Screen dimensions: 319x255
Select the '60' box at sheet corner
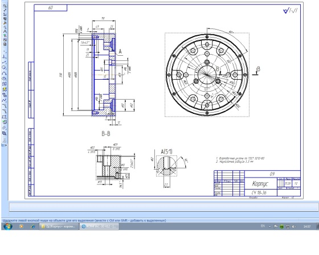point(51,8)
